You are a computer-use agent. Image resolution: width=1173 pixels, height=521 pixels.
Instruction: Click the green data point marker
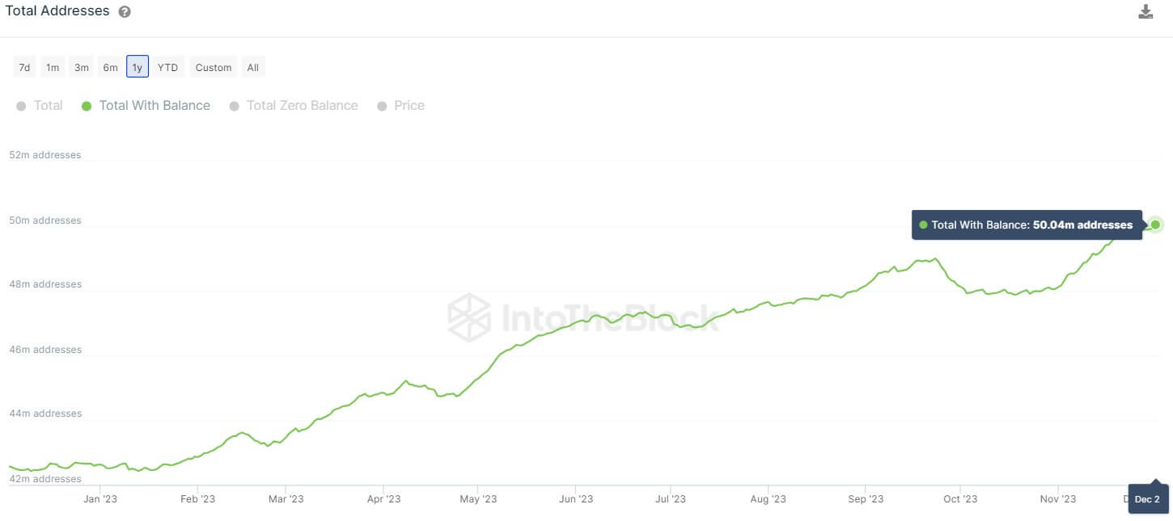(1155, 225)
